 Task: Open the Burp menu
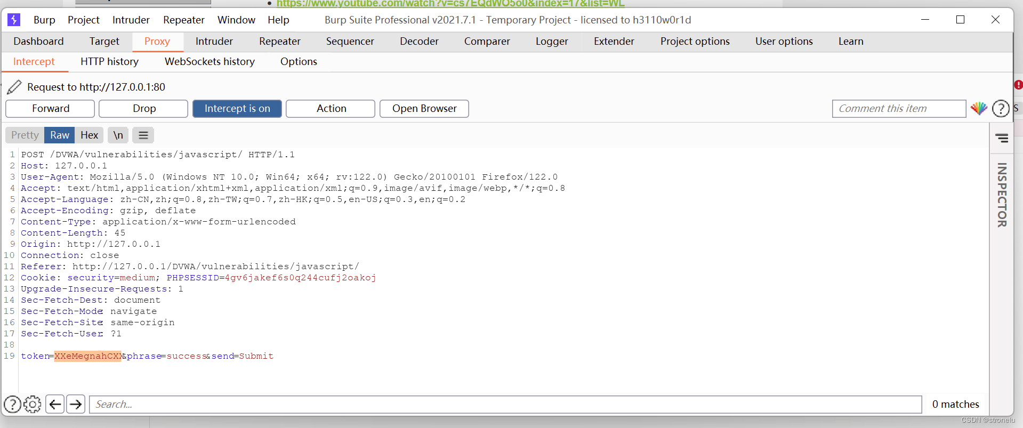(x=44, y=20)
